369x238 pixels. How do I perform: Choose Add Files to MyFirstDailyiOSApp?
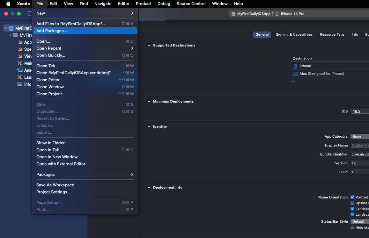click(x=85, y=24)
